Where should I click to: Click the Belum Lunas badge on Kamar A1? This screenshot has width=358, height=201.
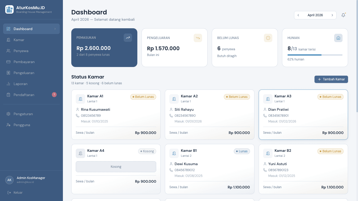143,97
